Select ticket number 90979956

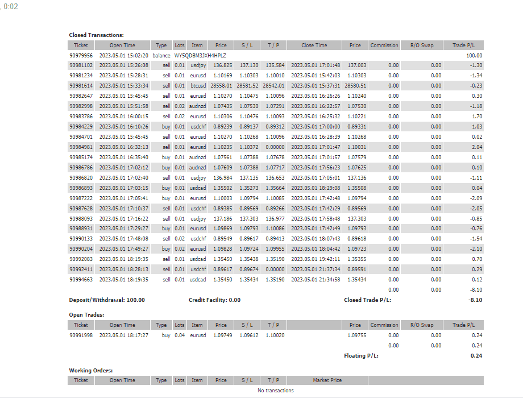81,55
